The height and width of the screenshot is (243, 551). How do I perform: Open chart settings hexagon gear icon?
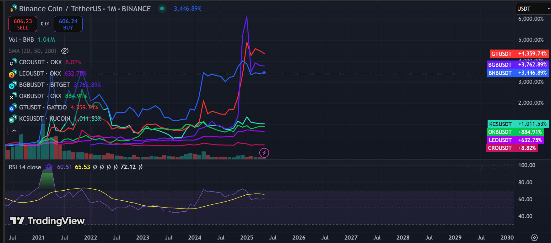coord(534,238)
